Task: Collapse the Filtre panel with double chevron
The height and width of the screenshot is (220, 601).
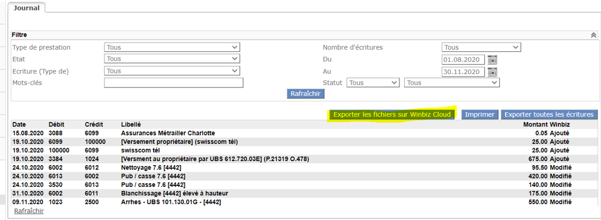Action: pos(593,35)
